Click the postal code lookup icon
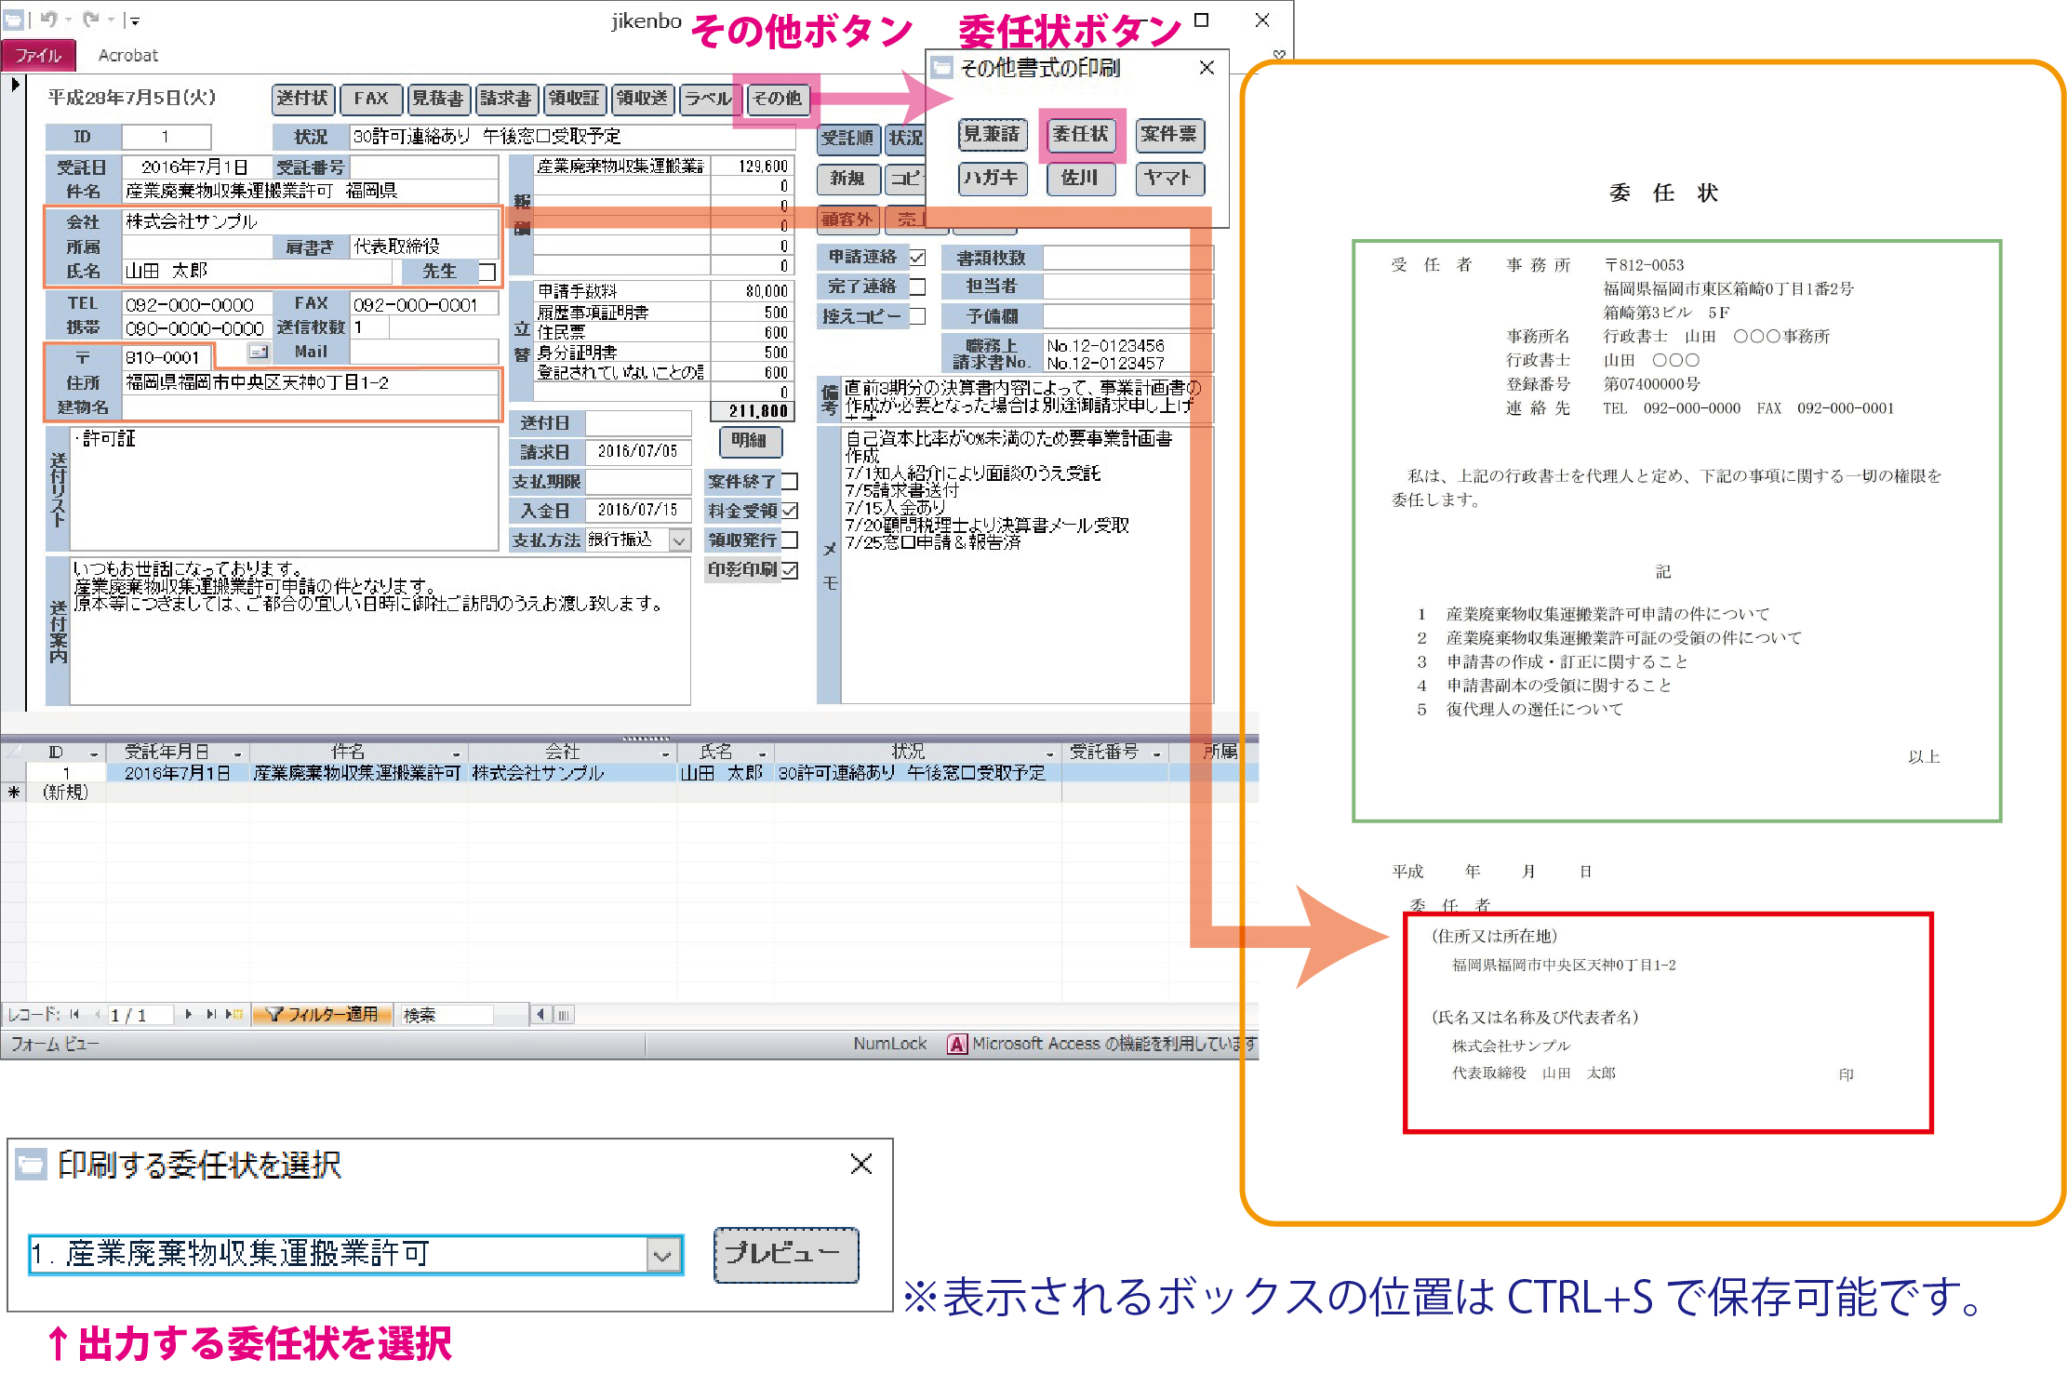 [259, 353]
